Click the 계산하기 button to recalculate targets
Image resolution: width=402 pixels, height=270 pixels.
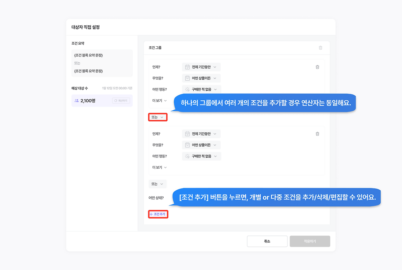point(121,101)
